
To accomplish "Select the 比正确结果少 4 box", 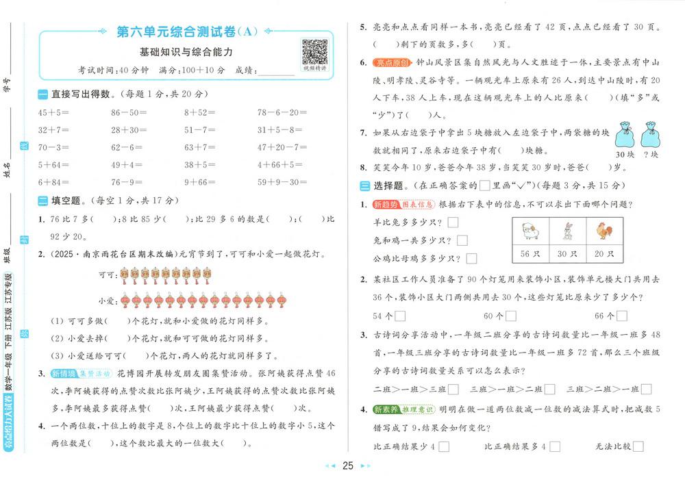I will (444, 446).
